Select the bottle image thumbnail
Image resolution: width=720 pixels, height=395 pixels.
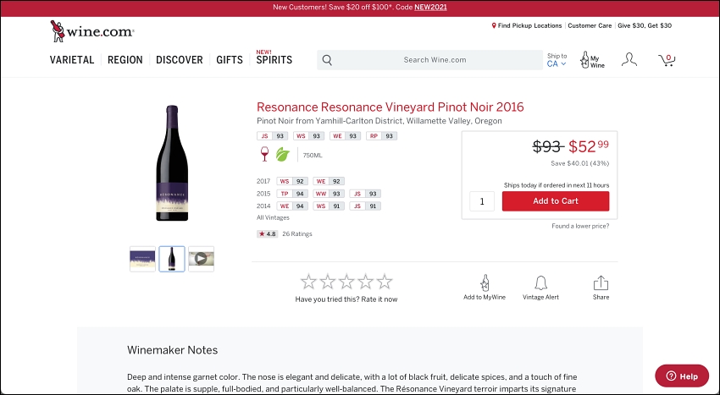click(172, 259)
